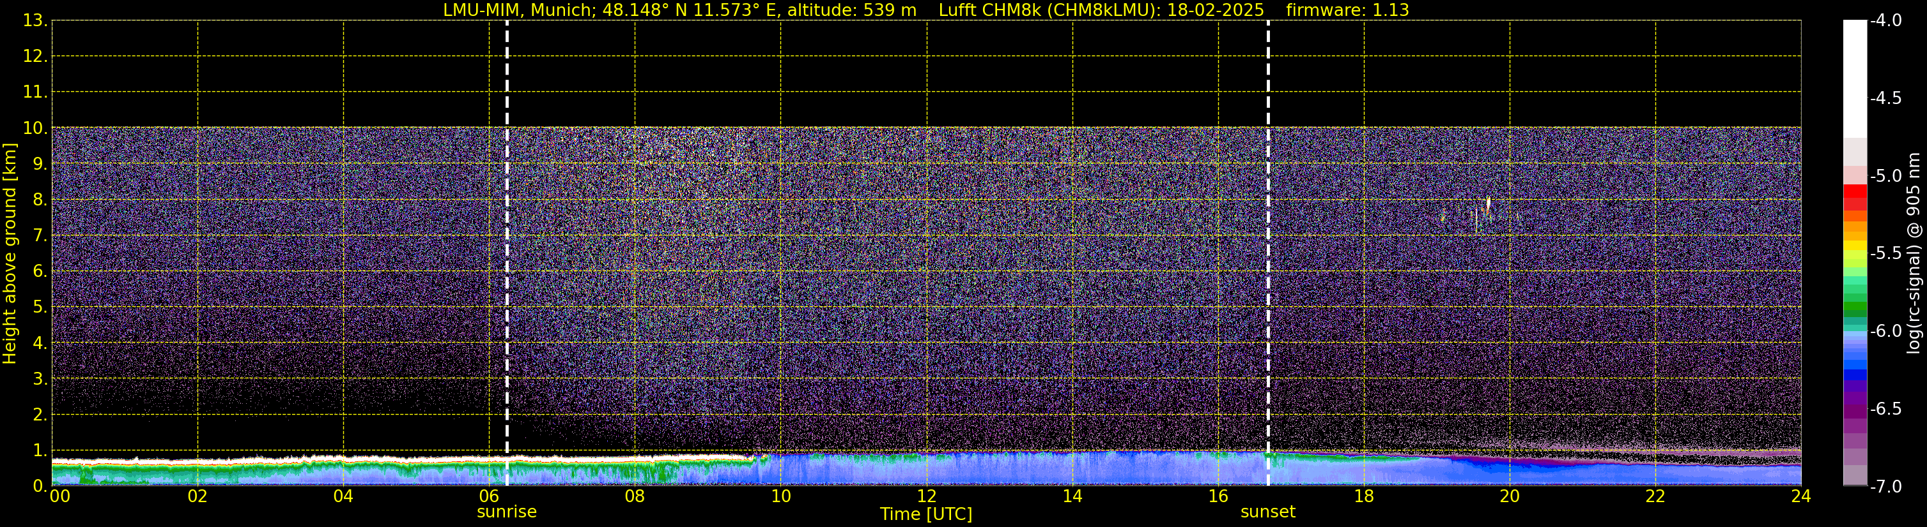Click the '12' tick on the time axis
The image size is (1927, 527).
pyautogui.click(x=927, y=496)
